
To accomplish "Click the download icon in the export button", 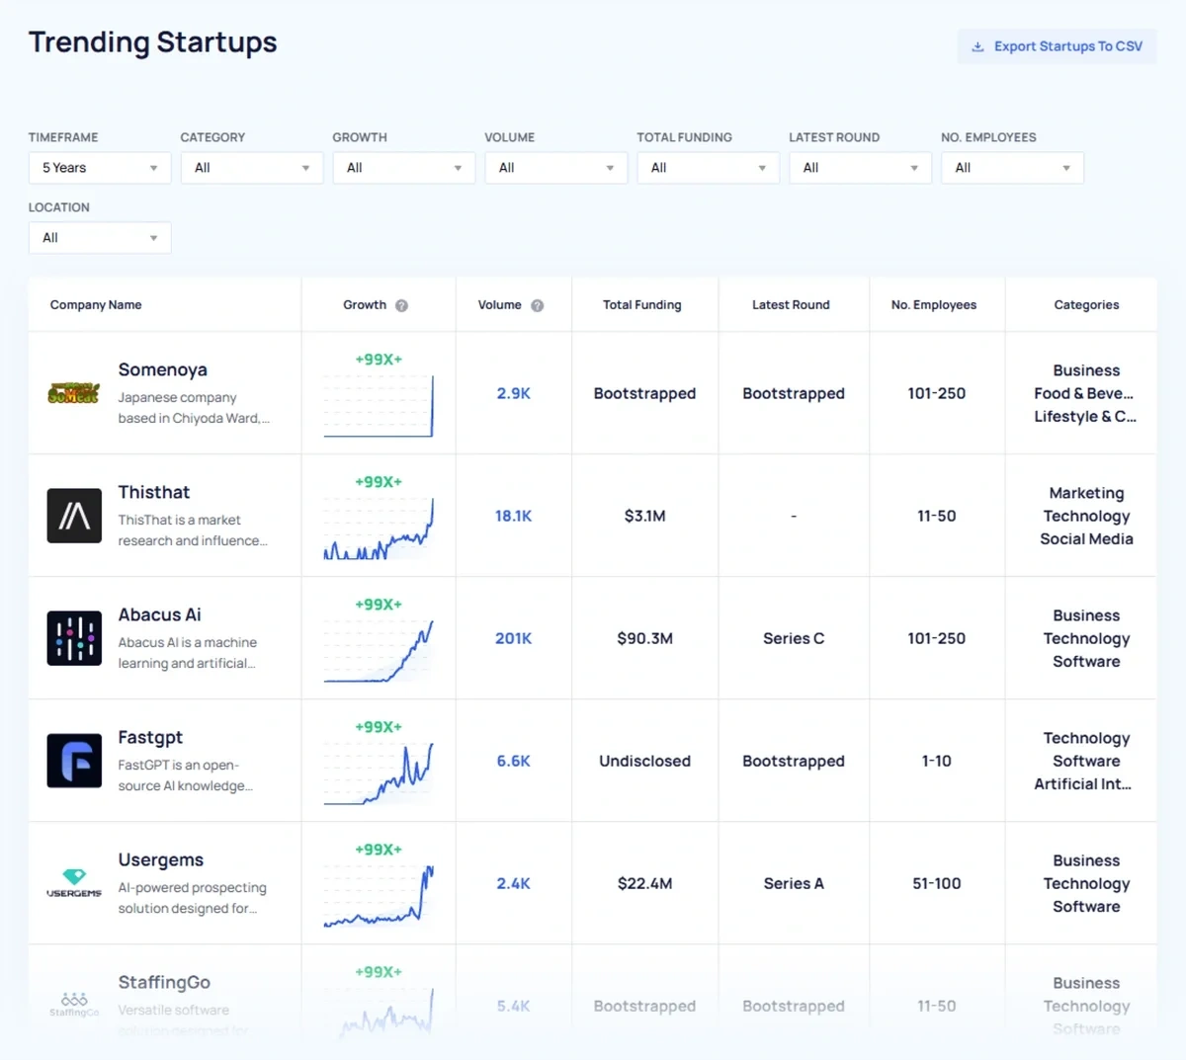I will [977, 46].
